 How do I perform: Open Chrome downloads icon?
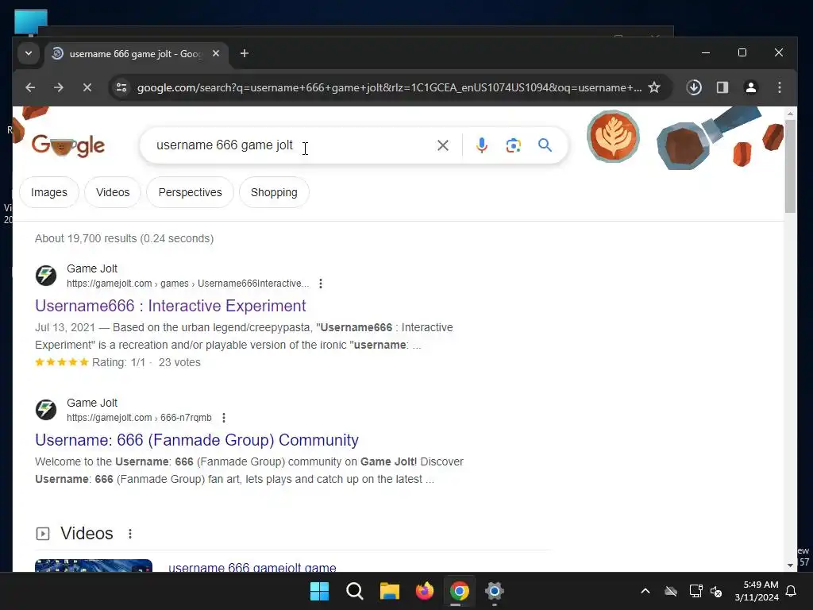point(694,87)
